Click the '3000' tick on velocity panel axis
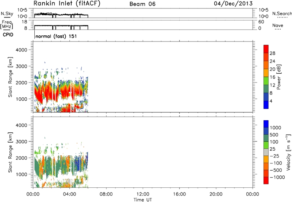Viewport: 292px width, 202px height. point(22,141)
